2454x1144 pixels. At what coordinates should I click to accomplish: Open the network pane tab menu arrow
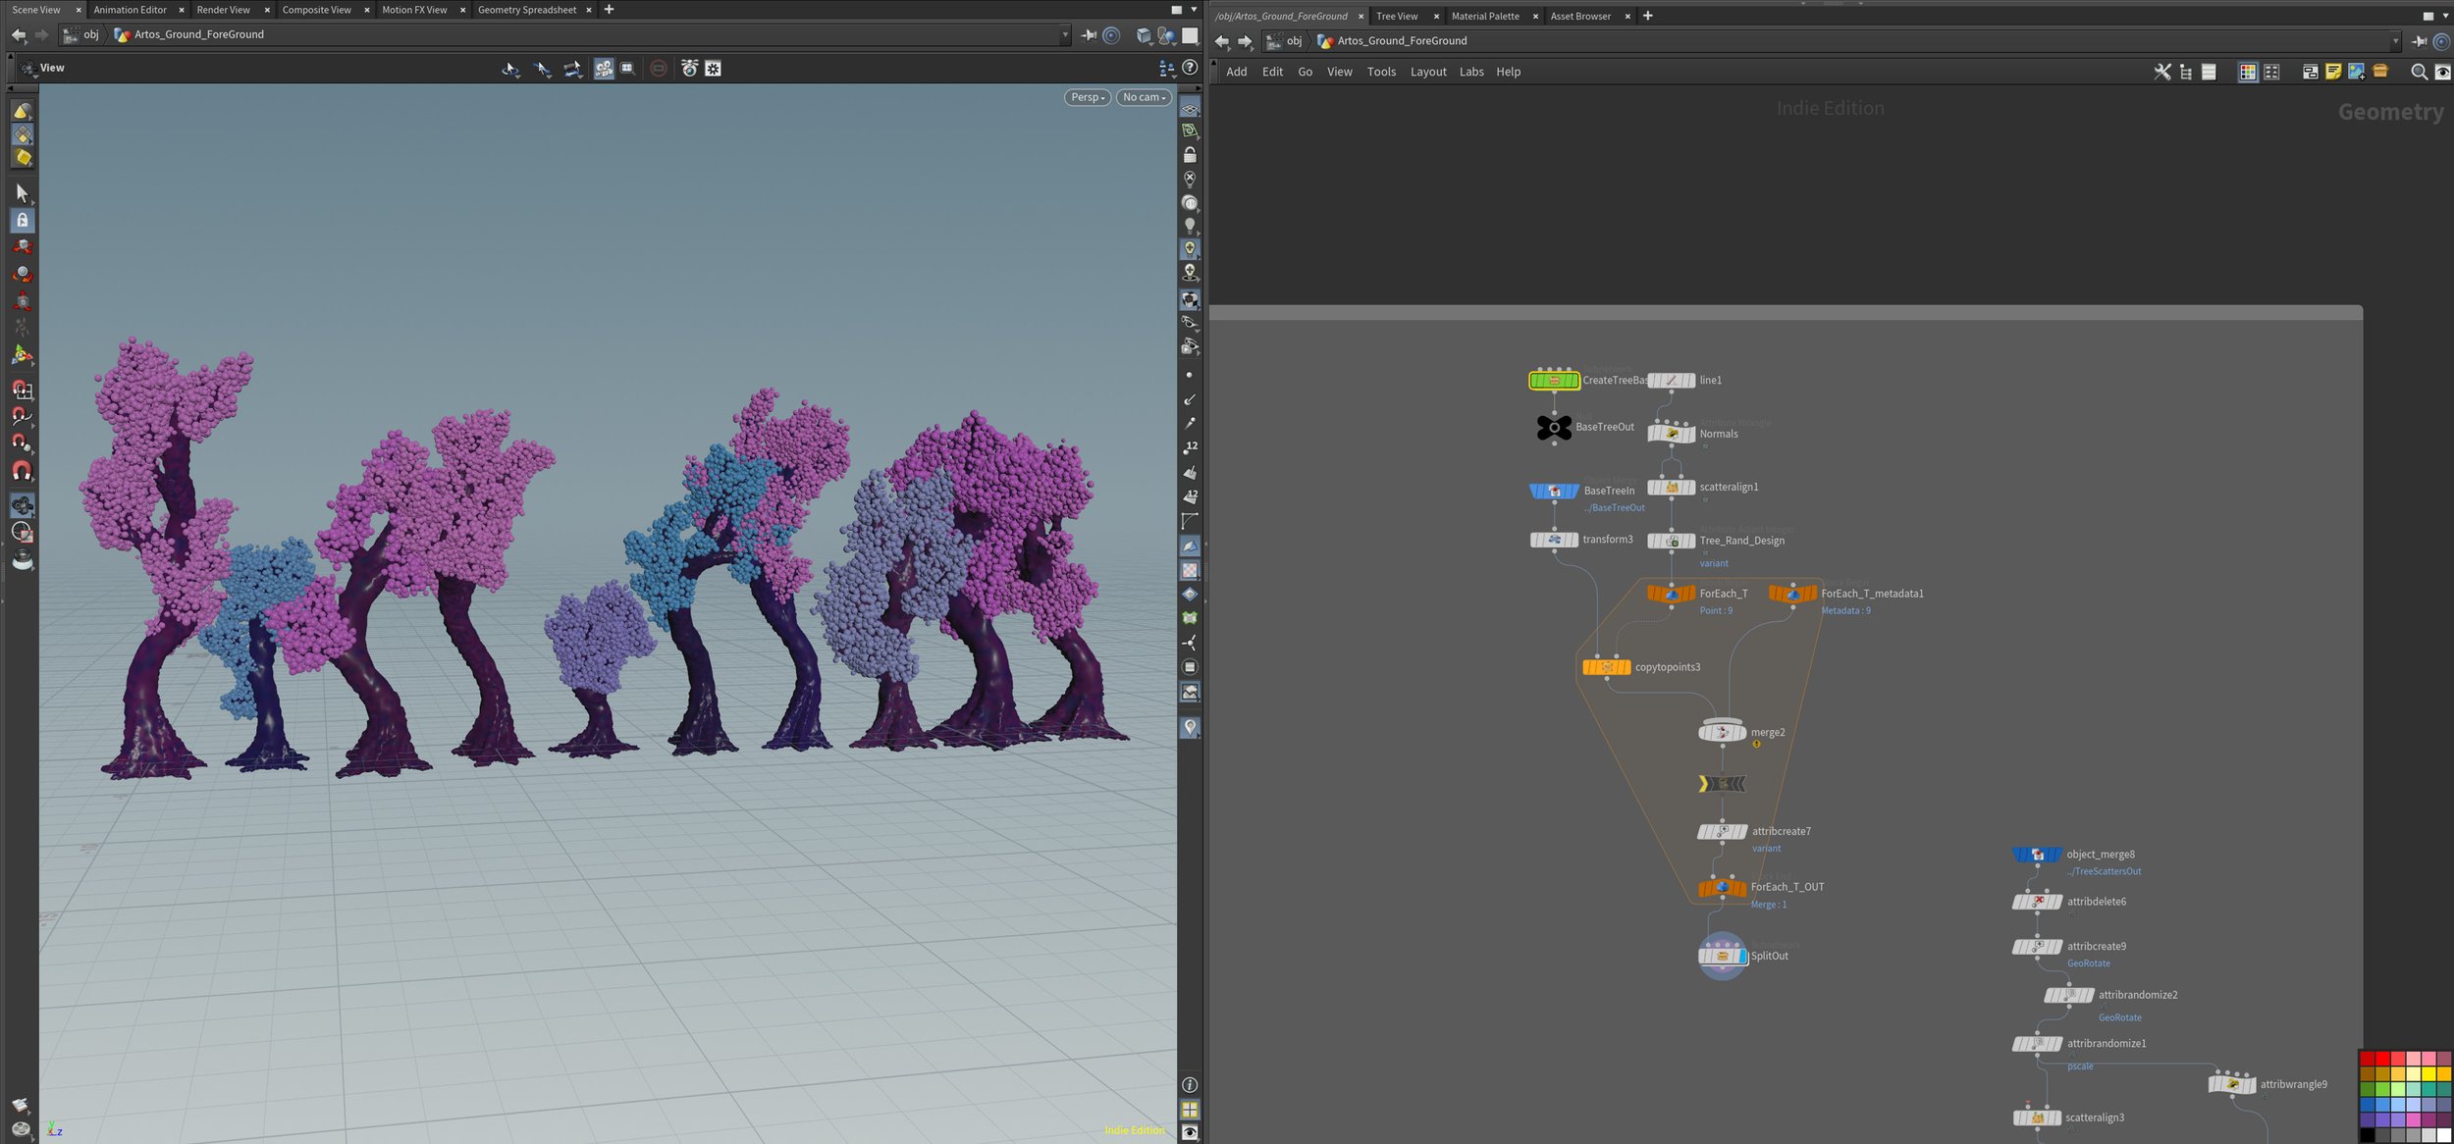2445,16
